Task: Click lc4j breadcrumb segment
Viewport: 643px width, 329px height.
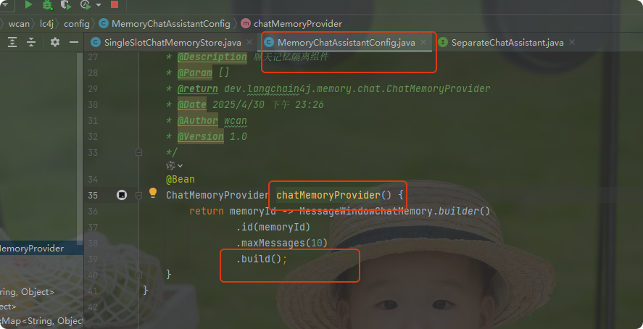Action: point(46,24)
